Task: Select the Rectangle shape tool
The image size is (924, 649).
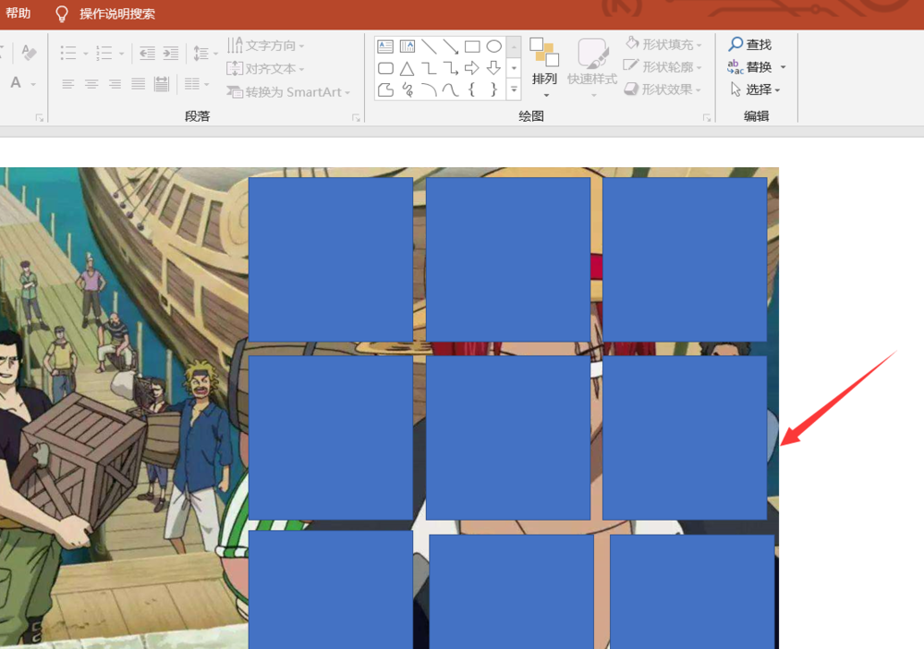Action: click(x=471, y=46)
